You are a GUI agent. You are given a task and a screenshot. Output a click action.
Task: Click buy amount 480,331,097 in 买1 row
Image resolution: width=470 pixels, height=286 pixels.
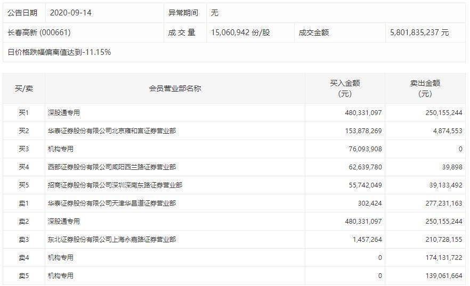tap(363, 113)
